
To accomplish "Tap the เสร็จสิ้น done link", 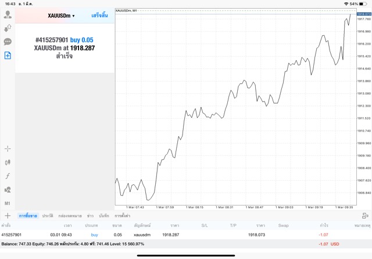I will (99, 16).
